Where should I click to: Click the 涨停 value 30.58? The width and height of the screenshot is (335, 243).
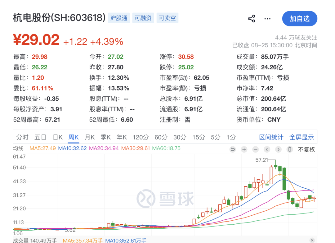point(186,57)
